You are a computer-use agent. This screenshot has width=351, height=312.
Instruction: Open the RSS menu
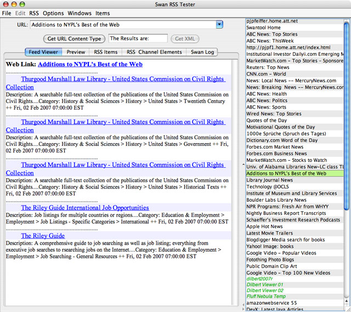[x=34, y=13]
